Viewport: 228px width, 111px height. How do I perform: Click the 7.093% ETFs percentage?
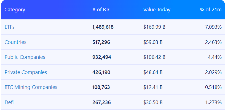coord(213,27)
